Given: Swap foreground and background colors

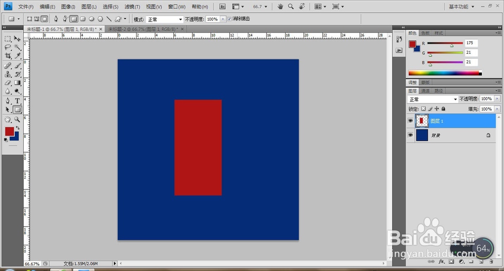Looking at the screenshot, I should tap(17, 128).
